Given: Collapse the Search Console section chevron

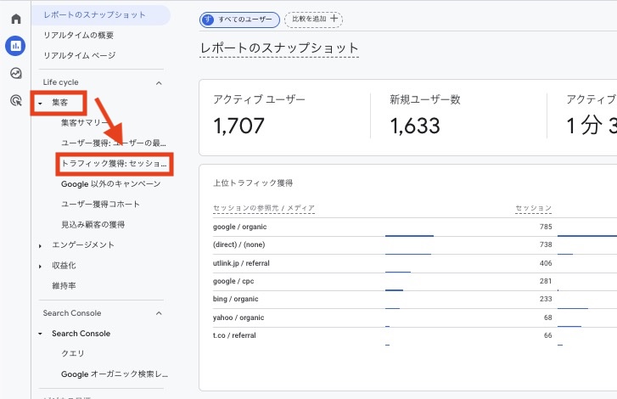Looking at the screenshot, I should 159,313.
